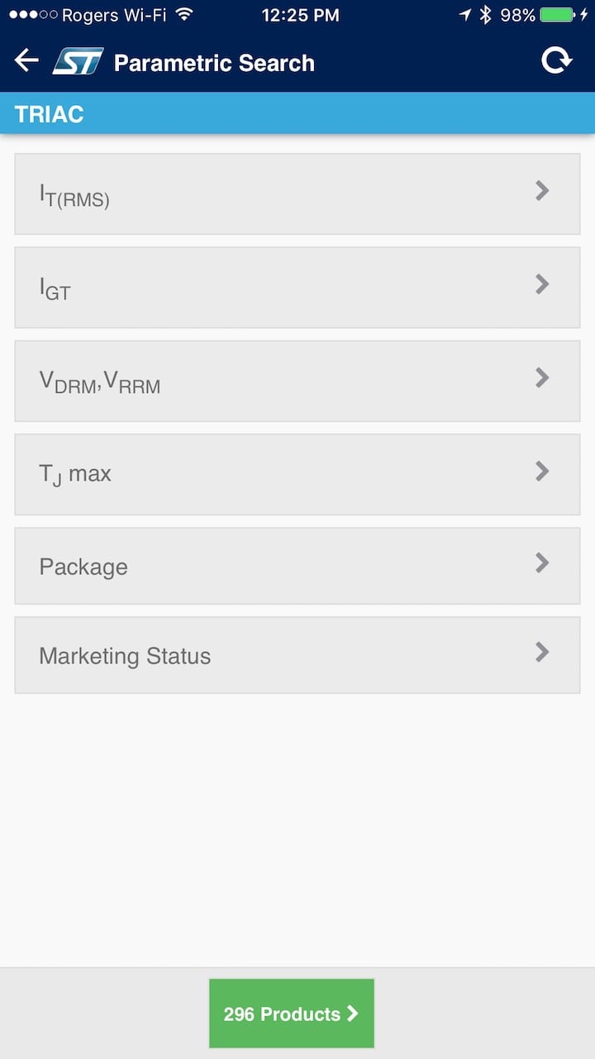Tap the 12:25 PM clock
The width and height of the screenshot is (595, 1059).
coord(300,14)
